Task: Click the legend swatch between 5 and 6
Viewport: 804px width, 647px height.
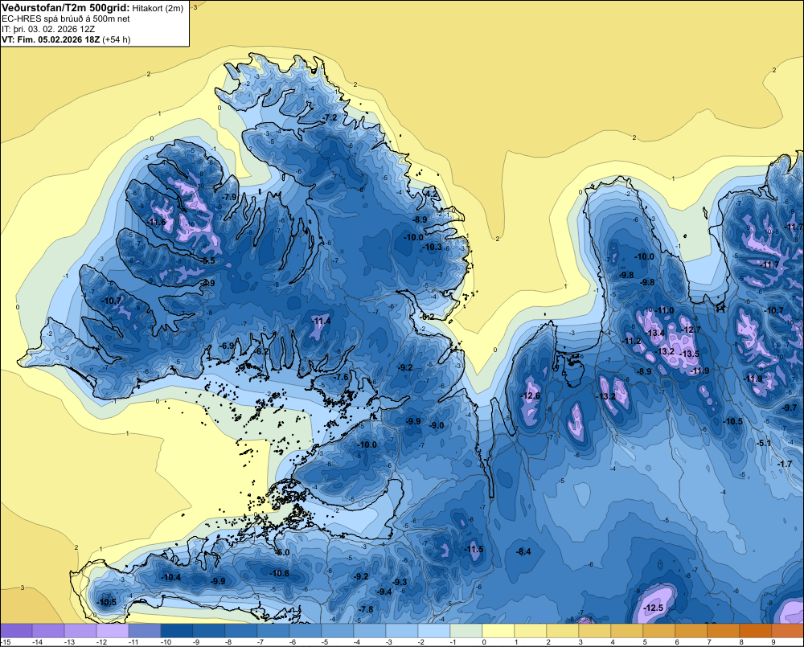Action: (659, 631)
